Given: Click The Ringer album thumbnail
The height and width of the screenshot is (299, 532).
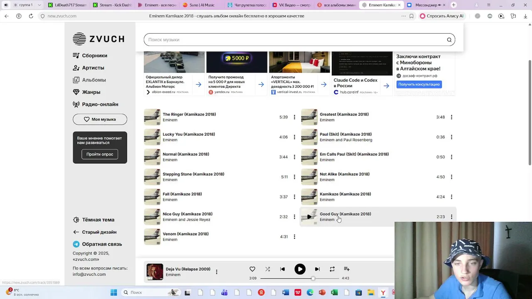Looking at the screenshot, I should point(152,117).
